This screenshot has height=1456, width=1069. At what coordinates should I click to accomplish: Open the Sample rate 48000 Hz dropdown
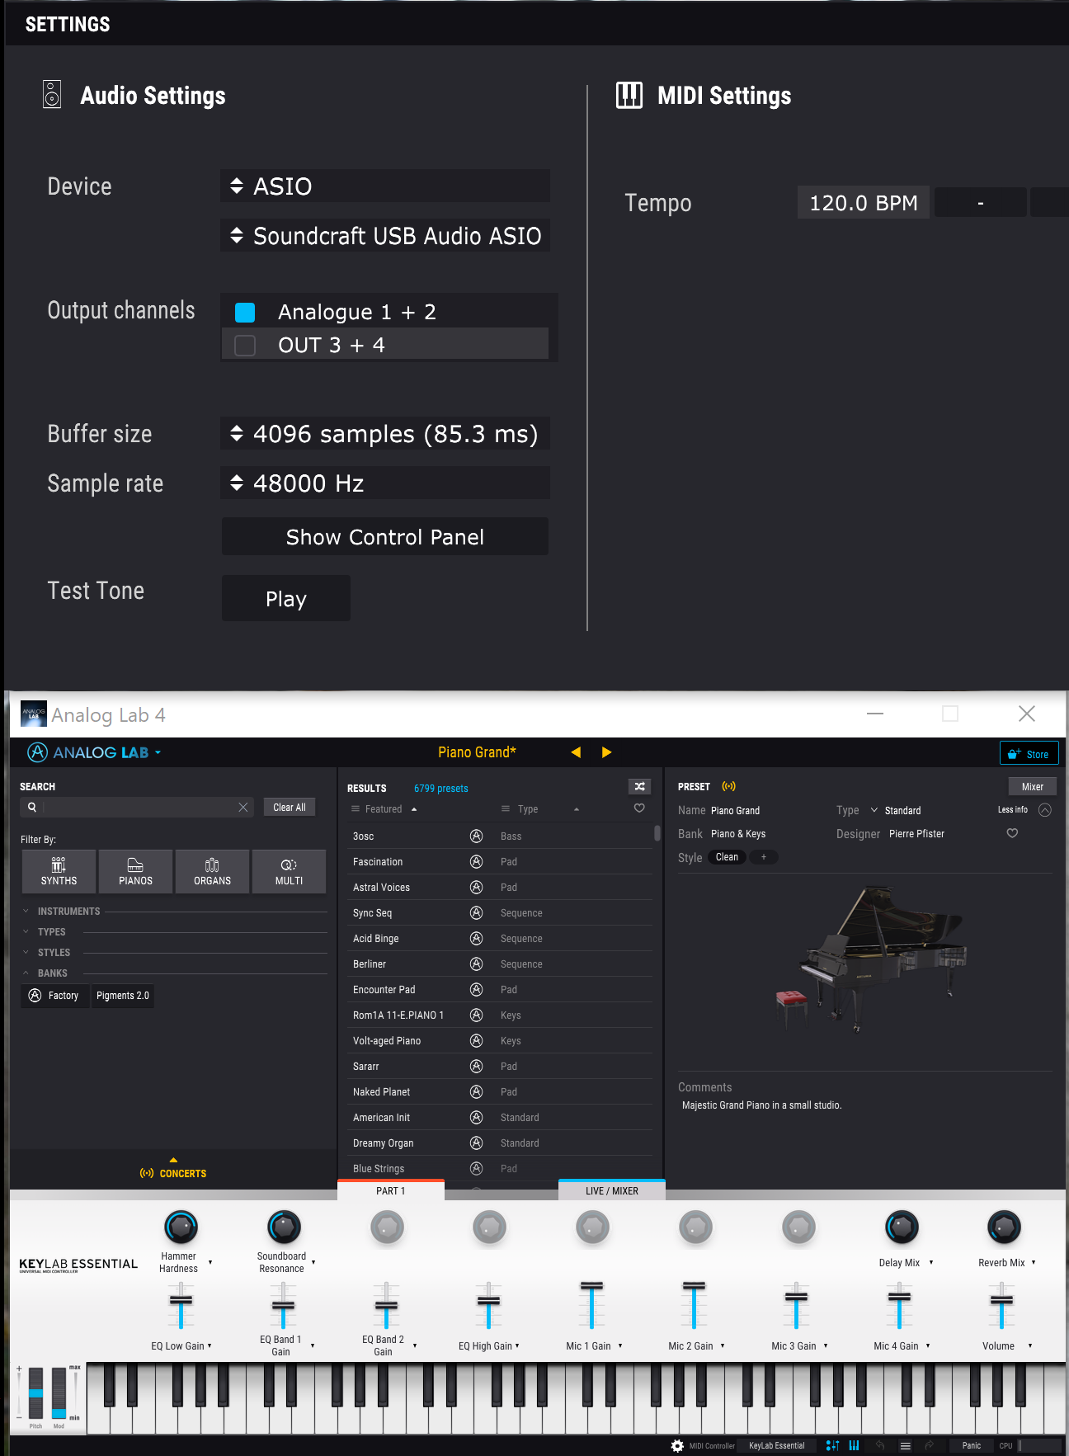click(385, 483)
